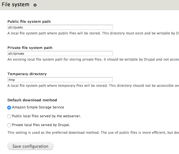Image resolution: width=179 pixels, height=154 pixels.
Task: Click the "Public local files served by the webserver" label text
Action: (x=46, y=116)
